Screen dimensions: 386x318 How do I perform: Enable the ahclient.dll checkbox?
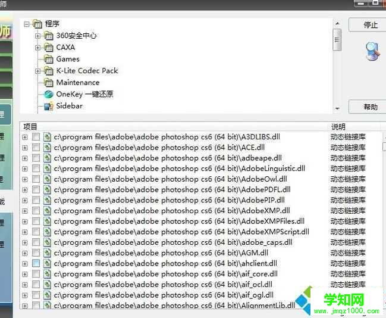(36, 264)
